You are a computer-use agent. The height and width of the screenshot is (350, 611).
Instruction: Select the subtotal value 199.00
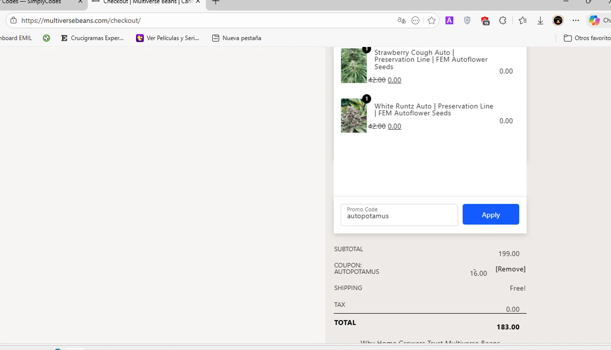tap(509, 253)
